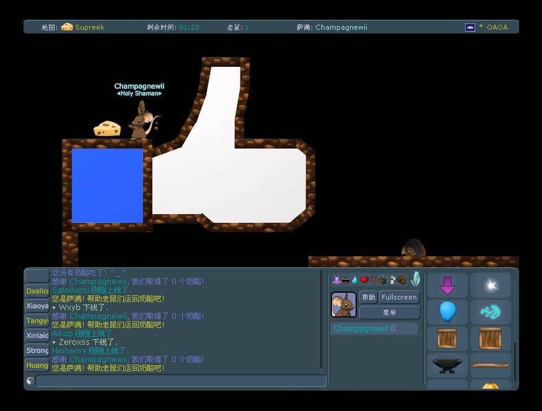
Task: Use the teardrop cry emote
Action: [355, 280]
